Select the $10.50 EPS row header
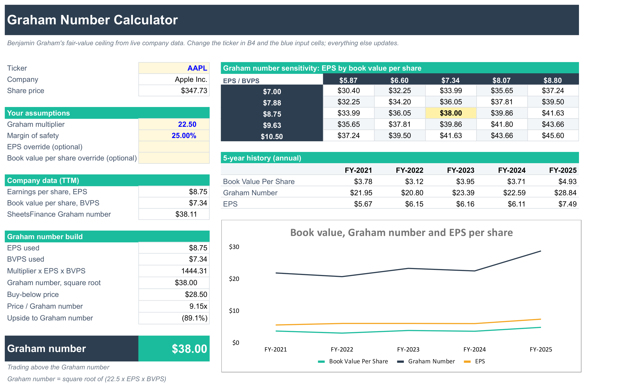The image size is (618, 390). click(x=272, y=136)
